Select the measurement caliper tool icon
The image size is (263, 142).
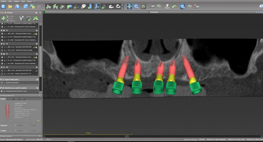152,7
